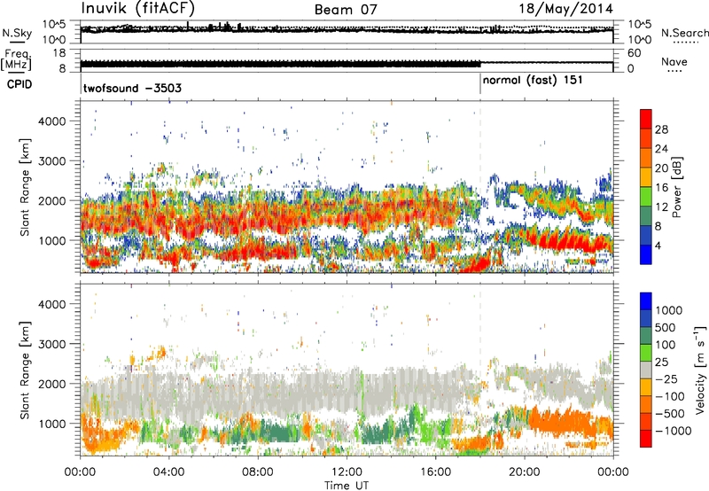Click the 'Power [dB]' color bar label
Viewport: 709px width, 491px height.
pos(676,187)
